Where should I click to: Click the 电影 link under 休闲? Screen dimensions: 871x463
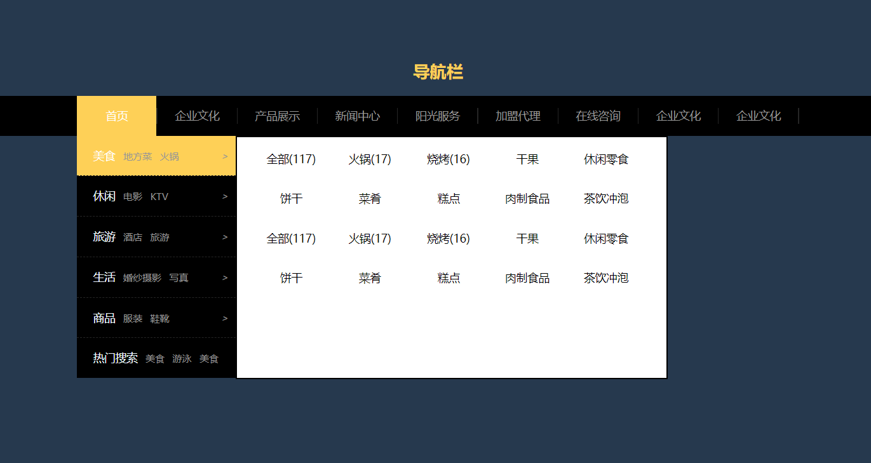[x=133, y=197]
